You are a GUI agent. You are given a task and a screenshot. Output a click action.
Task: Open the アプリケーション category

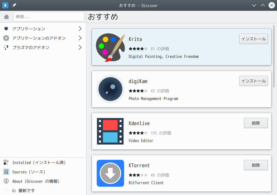click(43, 29)
